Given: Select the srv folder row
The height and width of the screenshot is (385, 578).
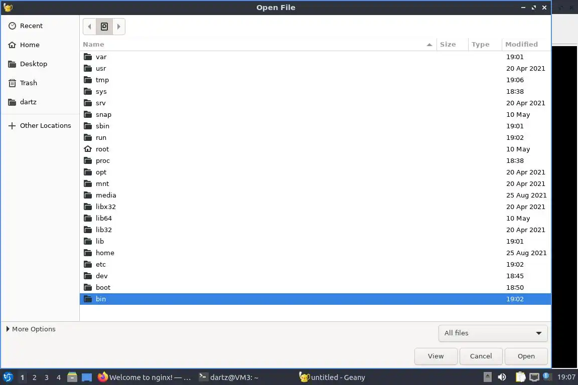Looking at the screenshot, I should click(315, 103).
